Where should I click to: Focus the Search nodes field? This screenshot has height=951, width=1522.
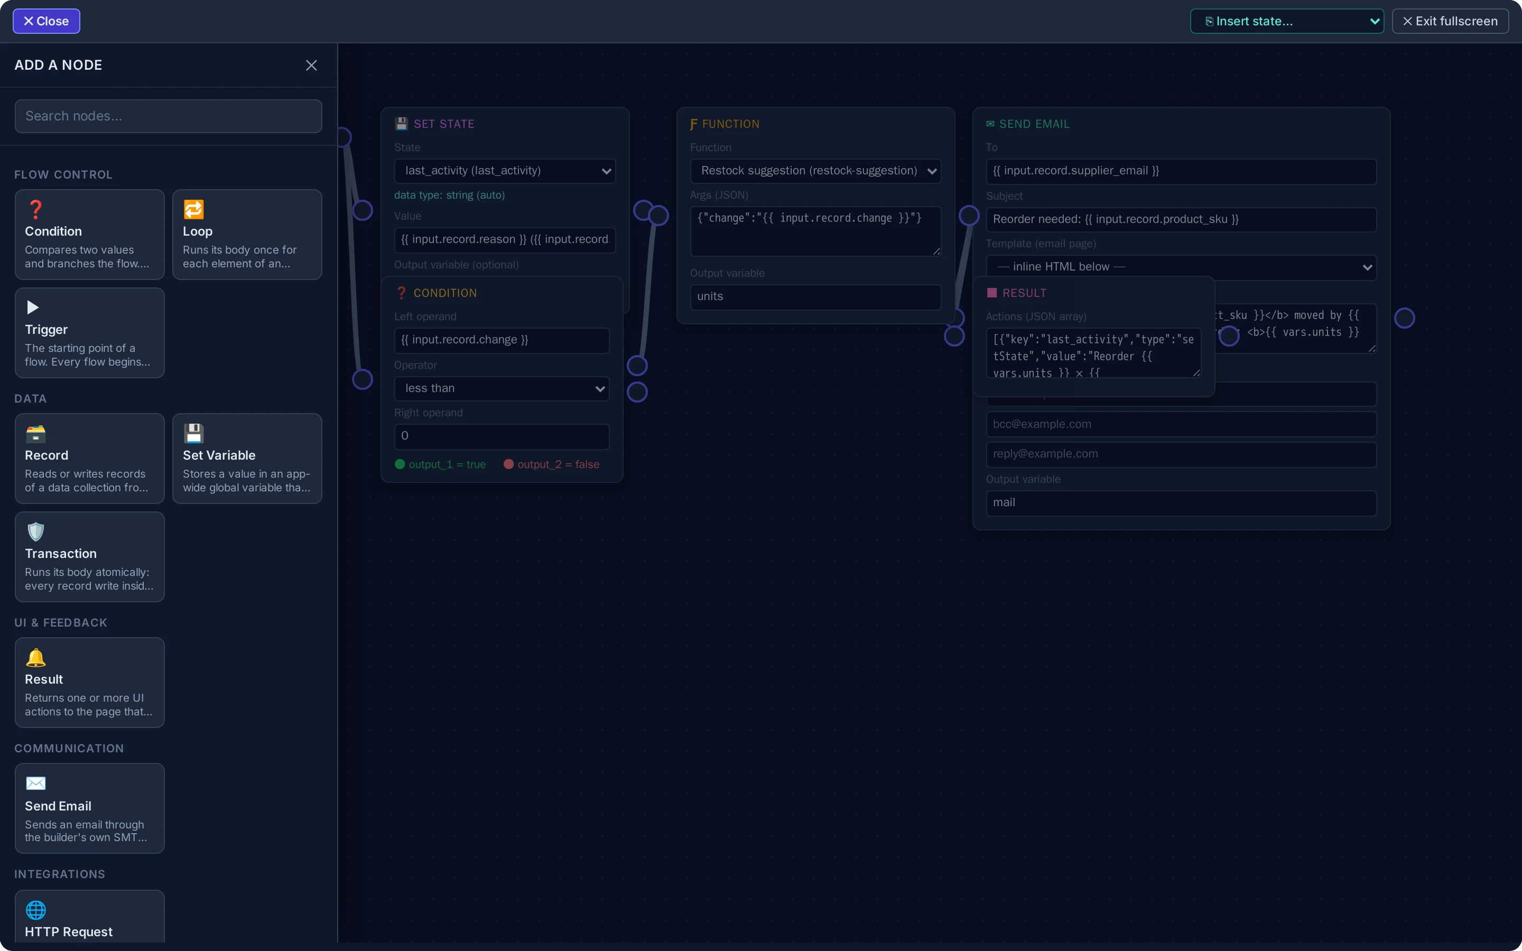coord(168,116)
